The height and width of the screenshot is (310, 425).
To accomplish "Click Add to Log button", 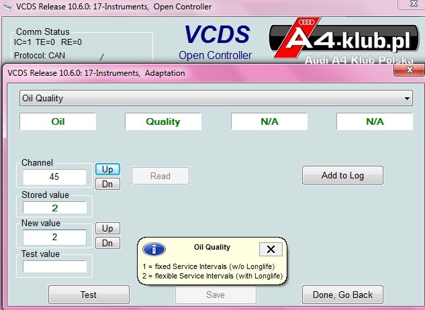I will (x=342, y=175).
